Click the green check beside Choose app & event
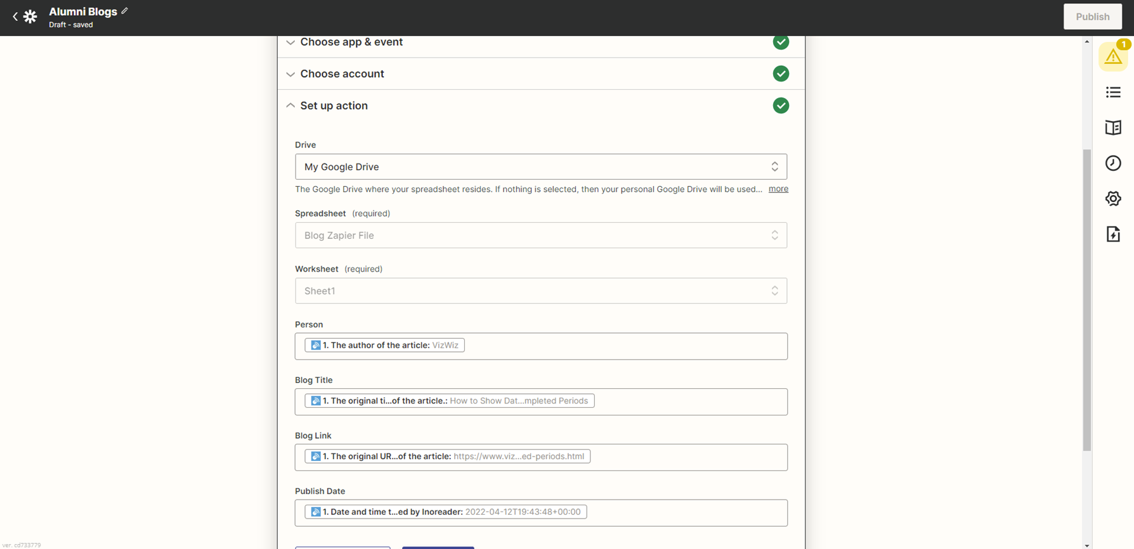Image resolution: width=1134 pixels, height=549 pixels. (x=781, y=42)
